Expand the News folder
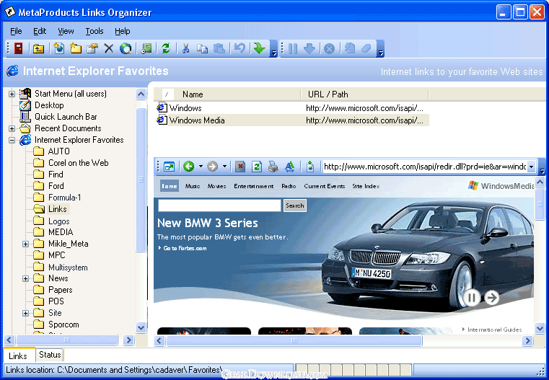Viewport: 549px width, 380px height. 25,278
